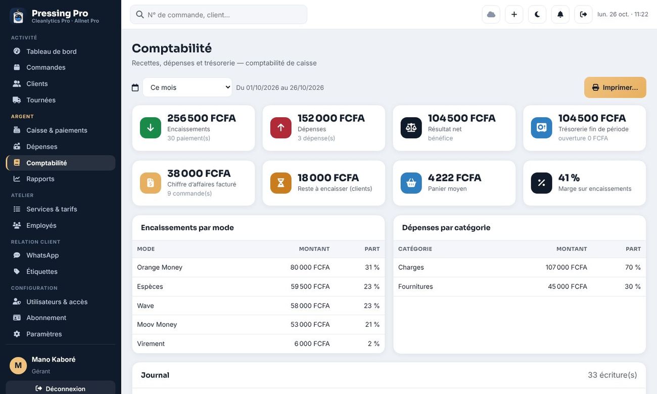The width and height of the screenshot is (657, 394).
Task: Click the hourglass icon for Reste à encaisser
Action: (281, 183)
